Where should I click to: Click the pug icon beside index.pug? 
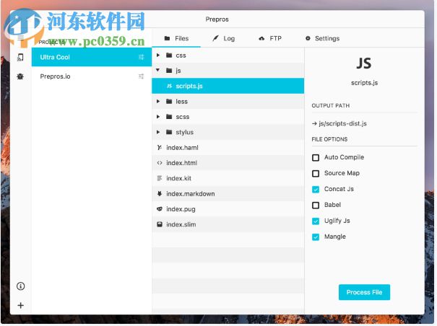[160, 208]
